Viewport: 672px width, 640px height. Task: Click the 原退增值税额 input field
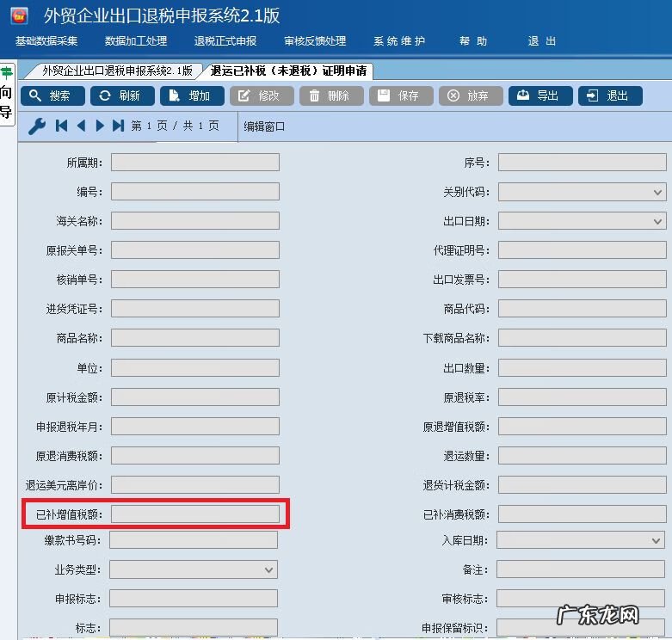(x=582, y=427)
